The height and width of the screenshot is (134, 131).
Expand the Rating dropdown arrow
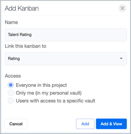(121, 59)
